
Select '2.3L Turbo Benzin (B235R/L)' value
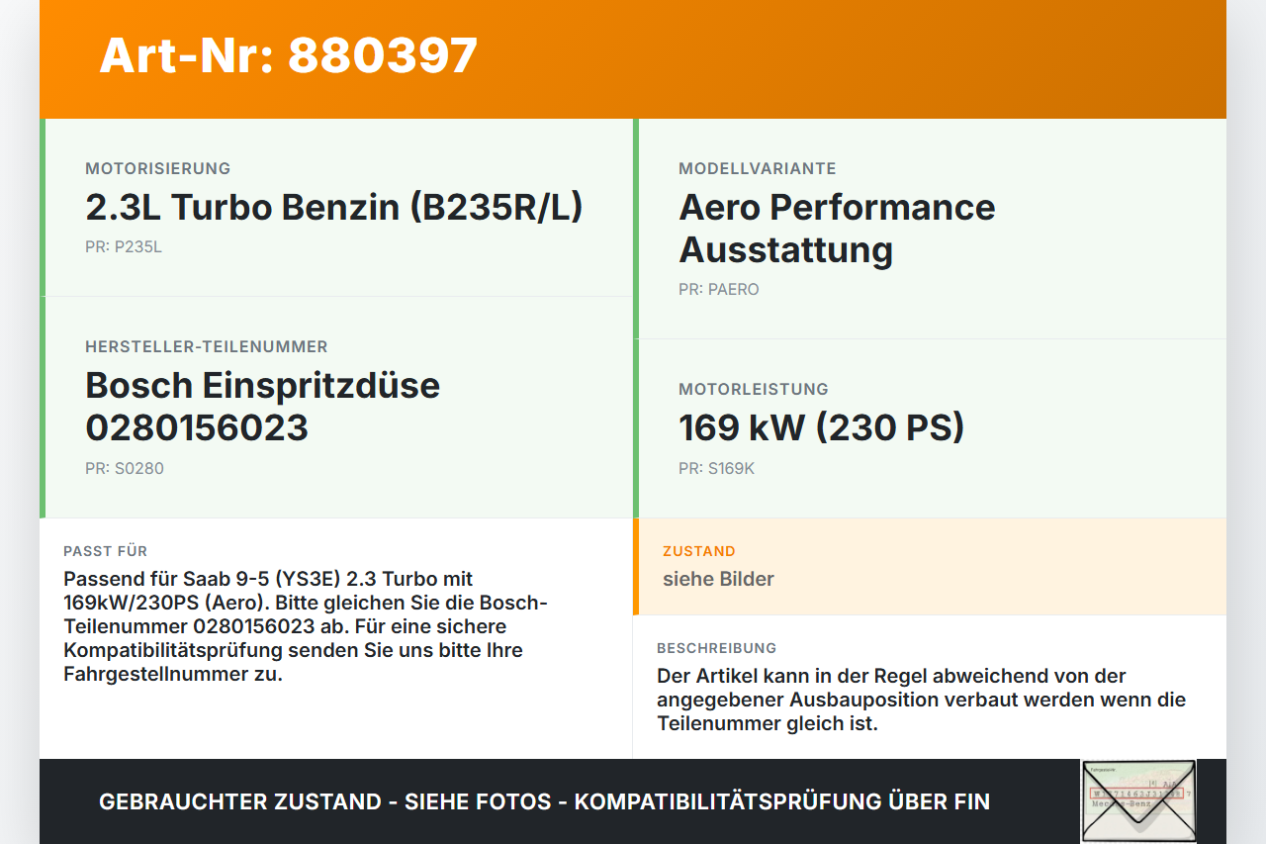(334, 207)
